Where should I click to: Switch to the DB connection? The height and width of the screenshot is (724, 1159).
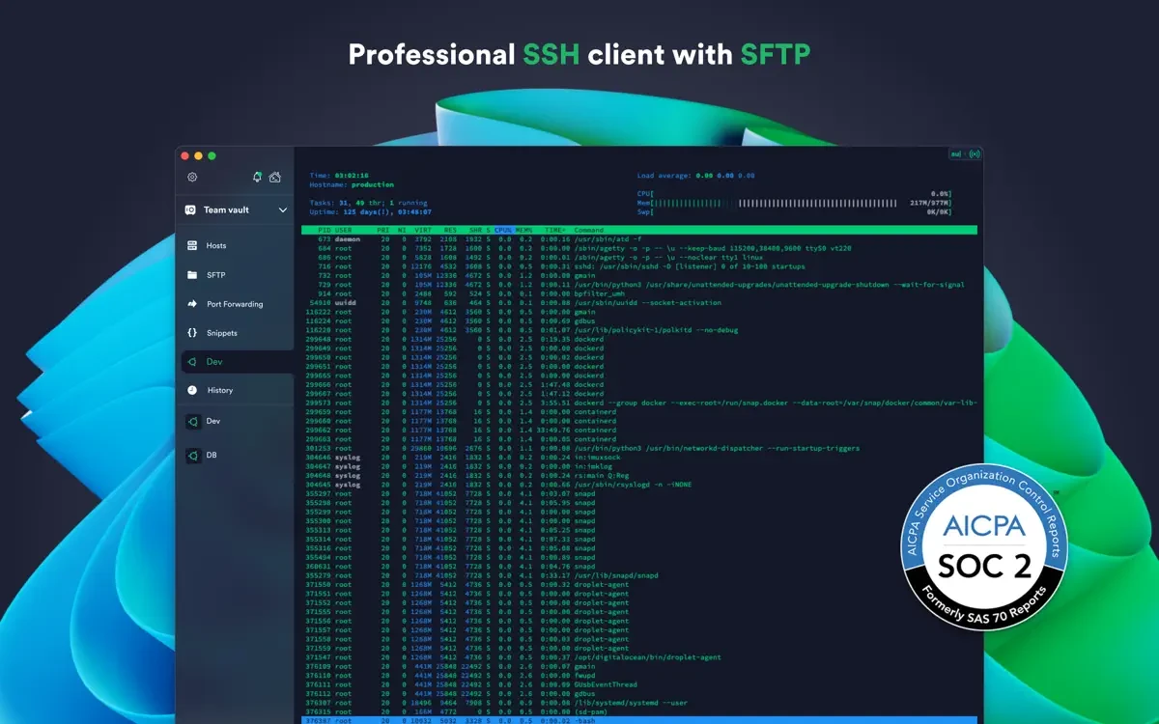[x=211, y=455]
